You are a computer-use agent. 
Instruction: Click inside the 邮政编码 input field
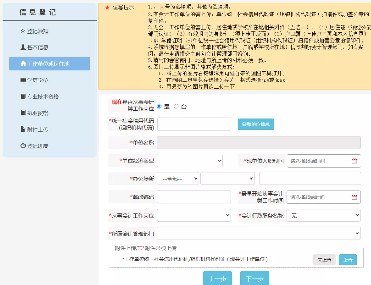tap(194, 197)
